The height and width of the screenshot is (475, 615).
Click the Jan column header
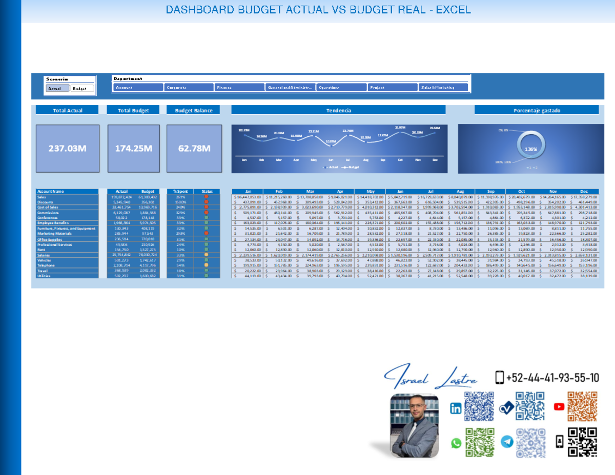pyautogui.click(x=249, y=191)
